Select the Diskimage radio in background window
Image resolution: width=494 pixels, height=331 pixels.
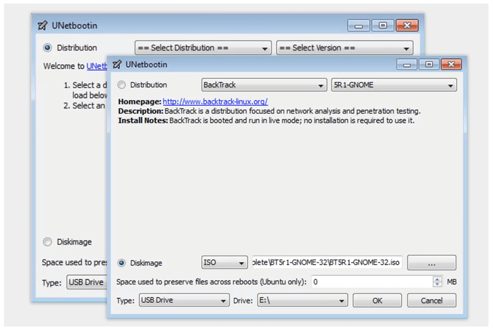click(48, 242)
